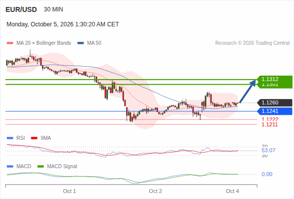
Task: Click the Oct 4 axis date label
Action: click(x=233, y=191)
